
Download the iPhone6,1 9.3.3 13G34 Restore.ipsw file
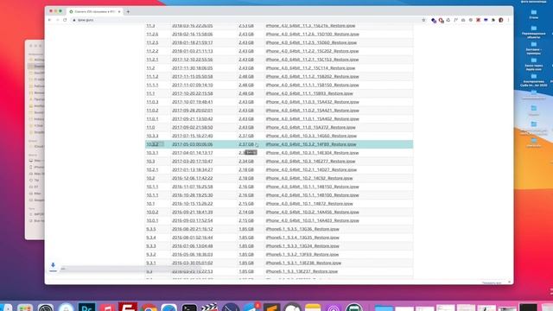(x=302, y=245)
